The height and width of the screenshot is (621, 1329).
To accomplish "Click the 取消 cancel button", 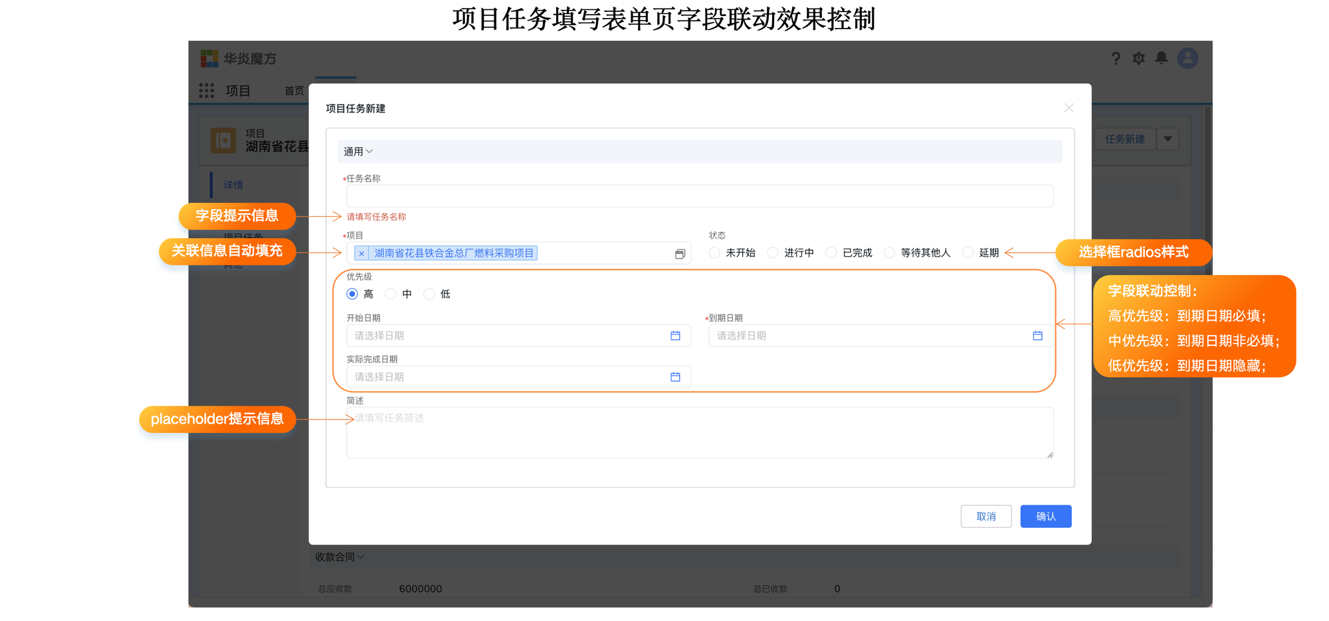I will pos(986,516).
